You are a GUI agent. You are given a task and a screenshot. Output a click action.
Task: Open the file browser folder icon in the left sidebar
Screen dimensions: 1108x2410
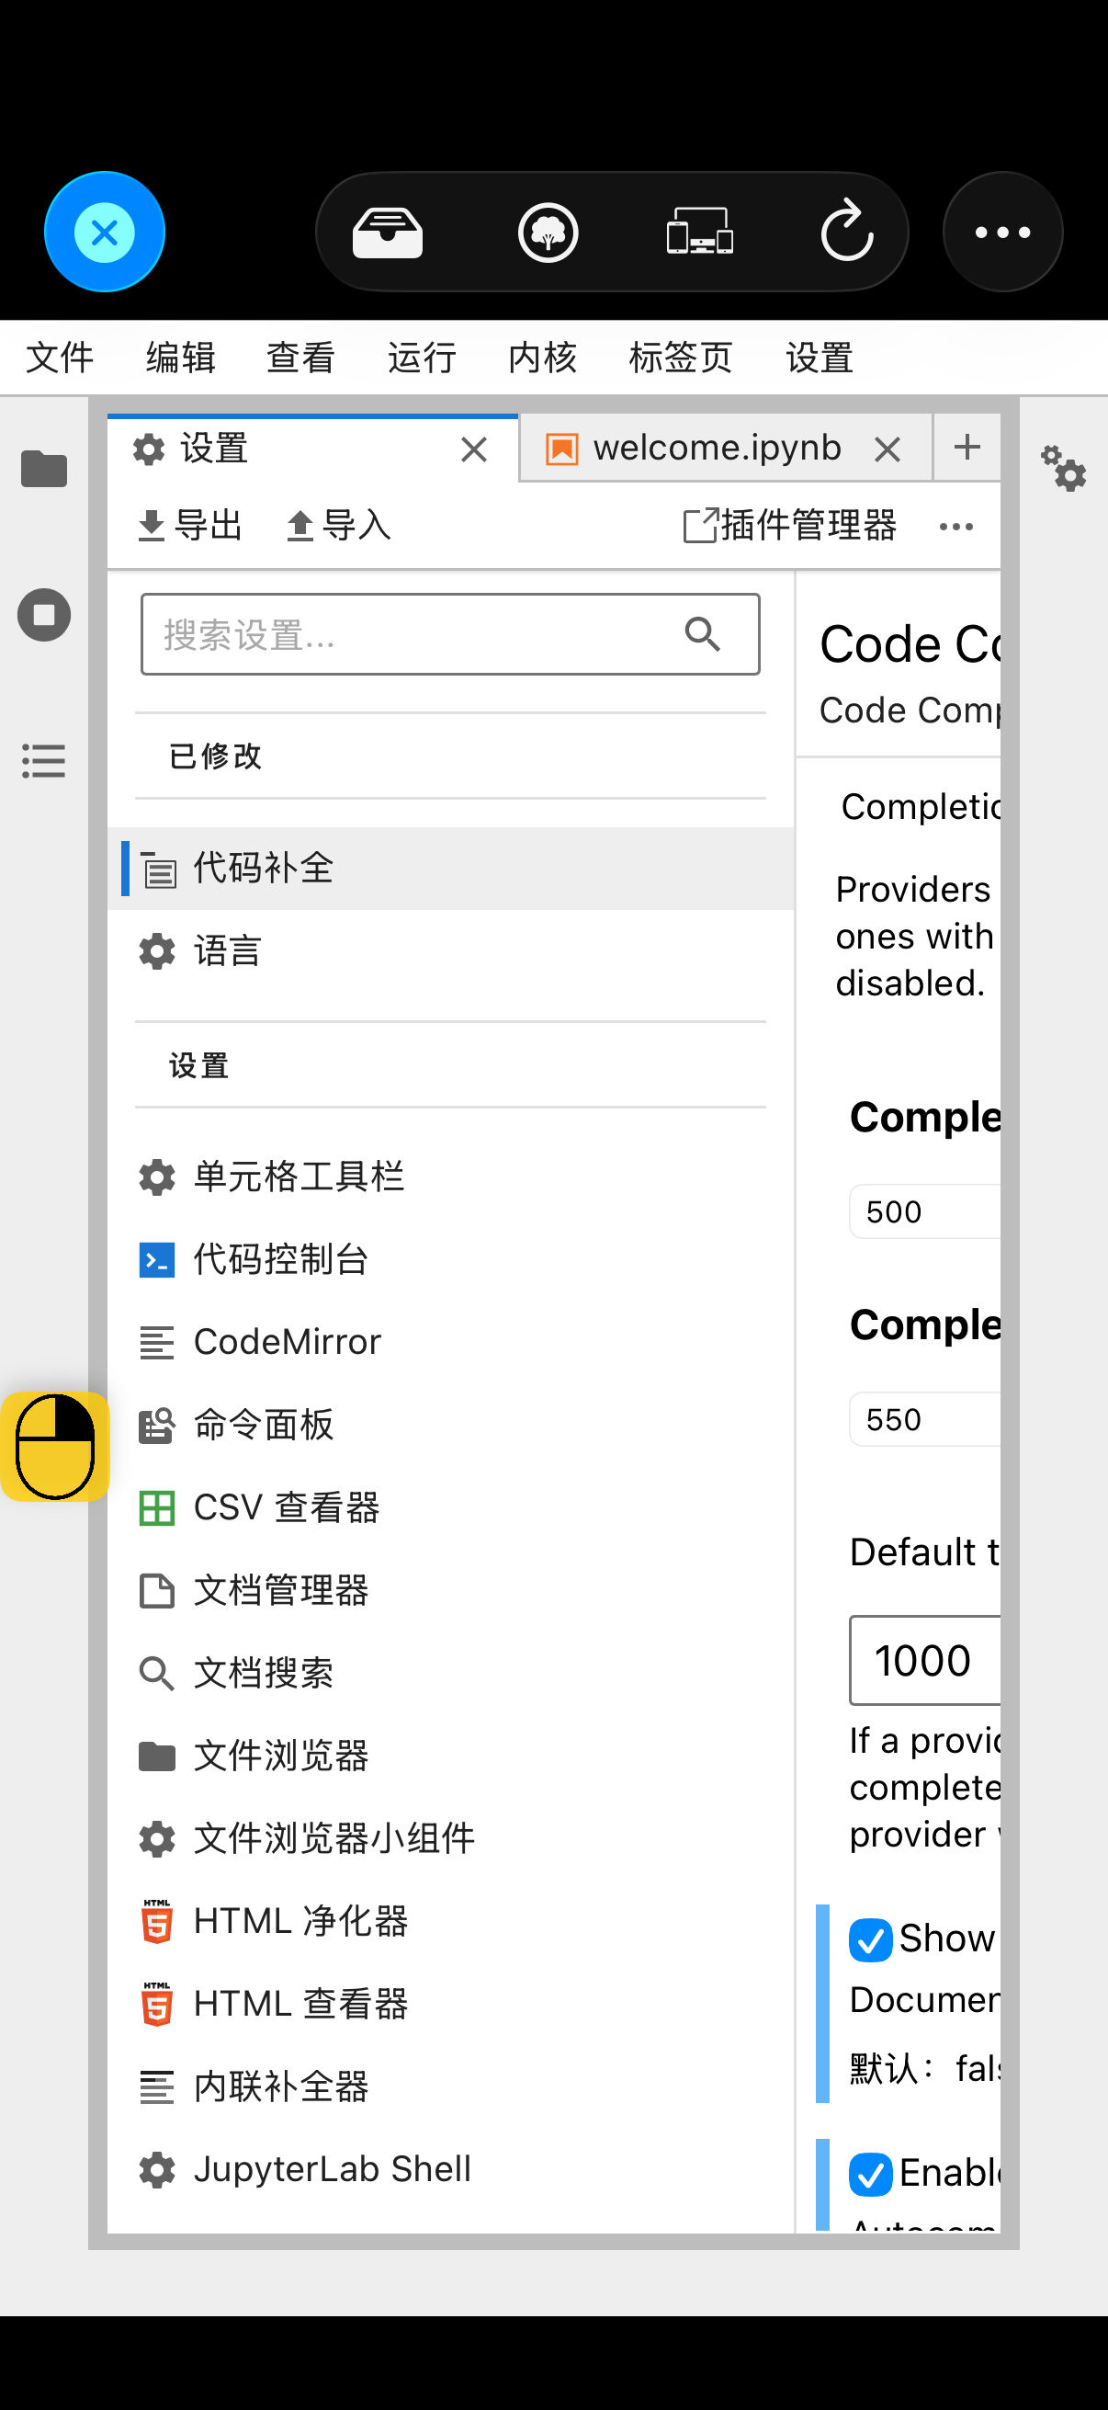tap(44, 469)
